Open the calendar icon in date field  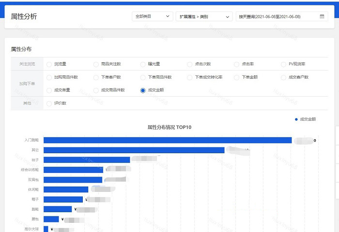pos(322,16)
